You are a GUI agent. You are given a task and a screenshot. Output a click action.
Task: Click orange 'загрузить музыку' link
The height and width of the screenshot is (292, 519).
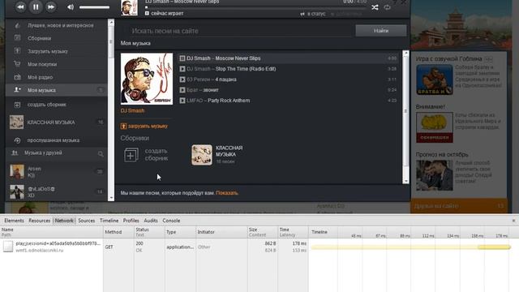pyautogui.click(x=144, y=127)
